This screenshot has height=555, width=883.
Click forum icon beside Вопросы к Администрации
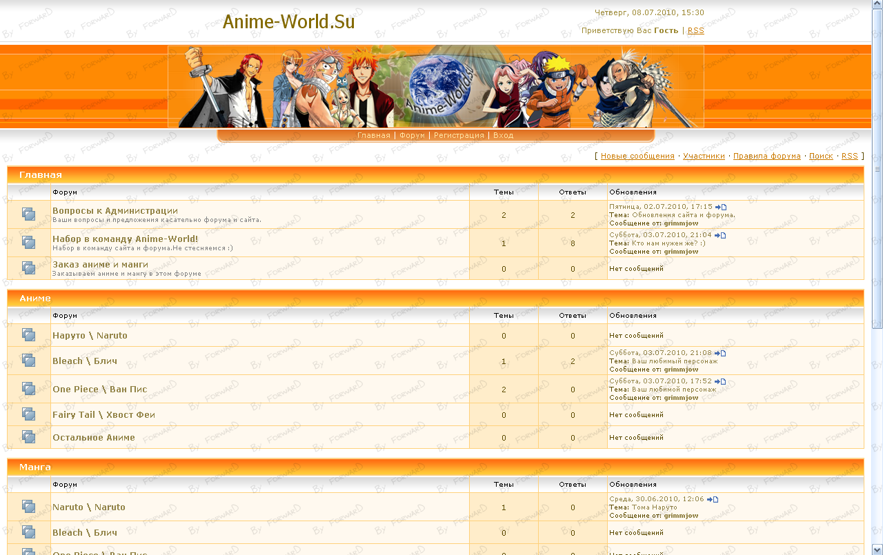point(28,214)
